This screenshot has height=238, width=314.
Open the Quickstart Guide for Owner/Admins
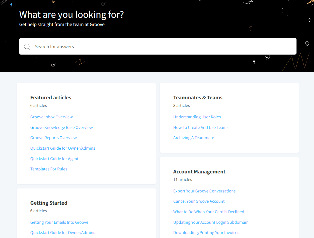click(x=62, y=148)
